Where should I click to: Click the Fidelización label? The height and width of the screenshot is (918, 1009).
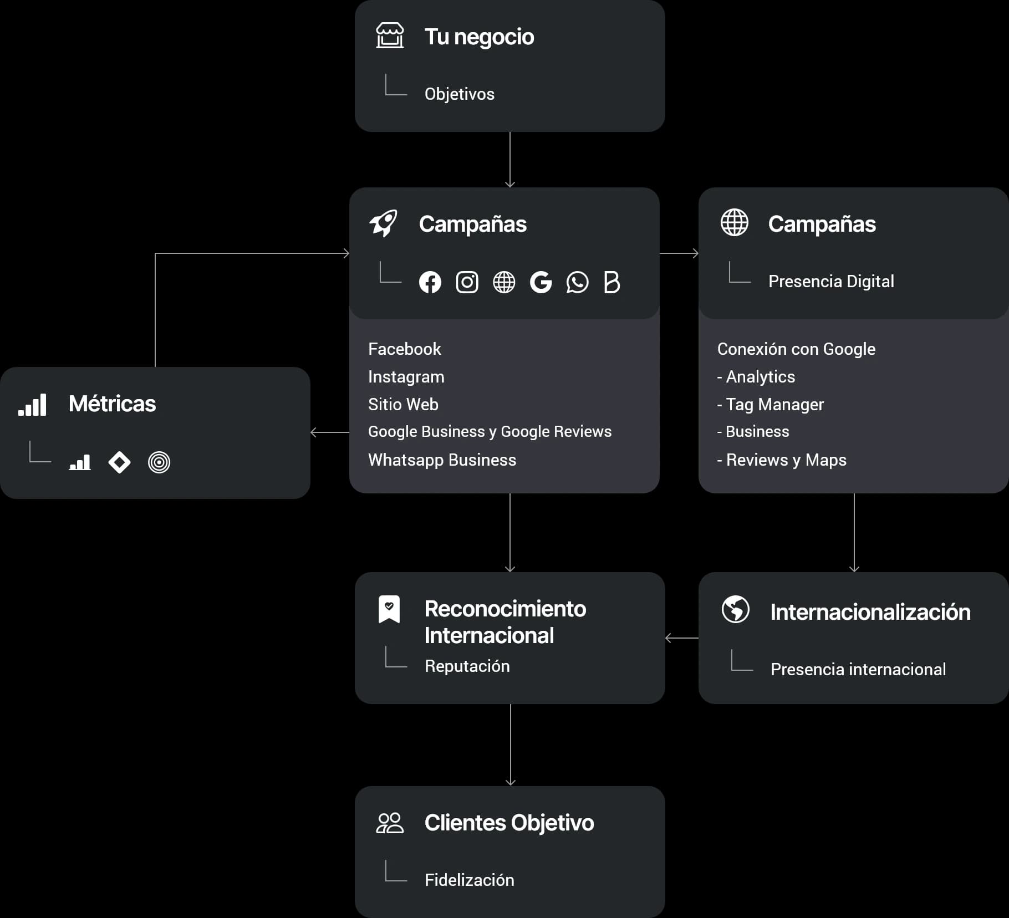pyautogui.click(x=469, y=880)
